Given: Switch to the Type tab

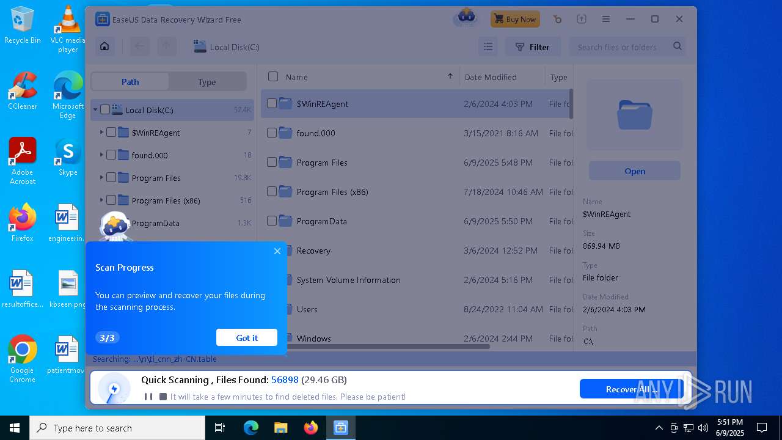Looking at the screenshot, I should click(207, 81).
